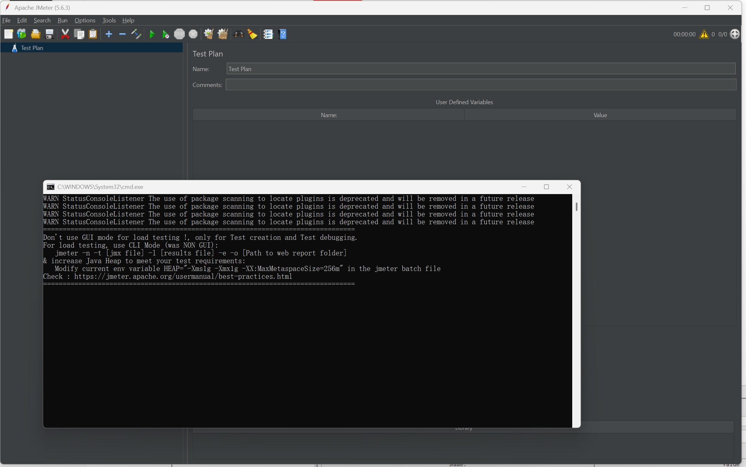Open the File menu
The width and height of the screenshot is (746, 467).
click(6, 20)
